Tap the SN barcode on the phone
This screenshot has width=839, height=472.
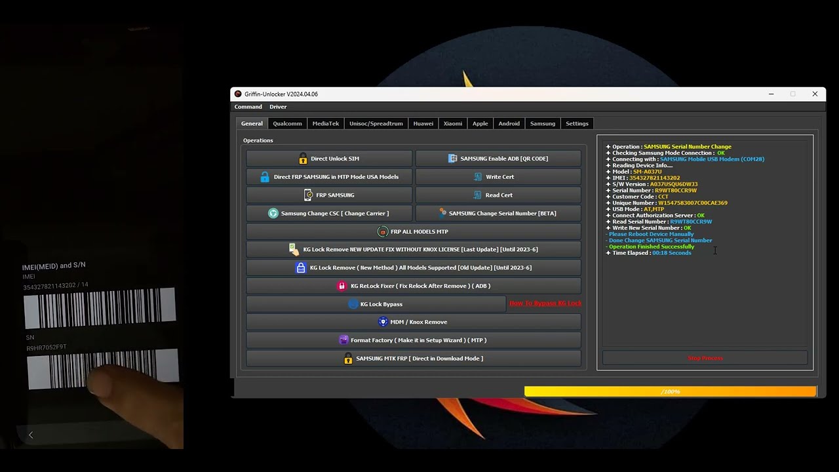coord(103,369)
